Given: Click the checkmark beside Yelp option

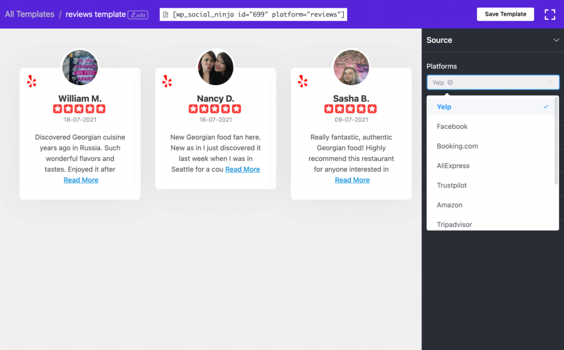Looking at the screenshot, I should coord(546,107).
